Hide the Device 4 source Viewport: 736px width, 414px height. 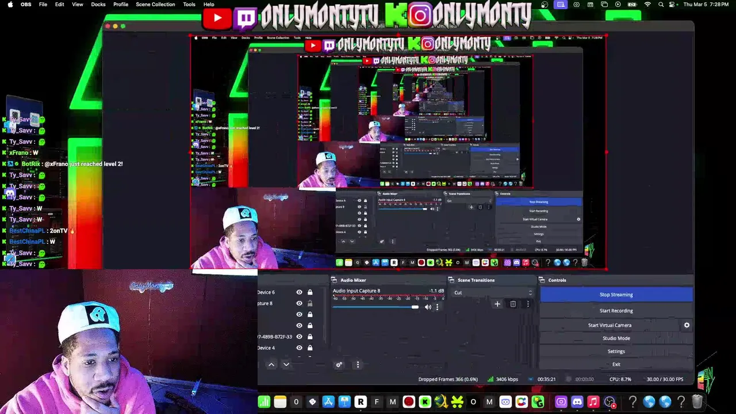(299, 348)
